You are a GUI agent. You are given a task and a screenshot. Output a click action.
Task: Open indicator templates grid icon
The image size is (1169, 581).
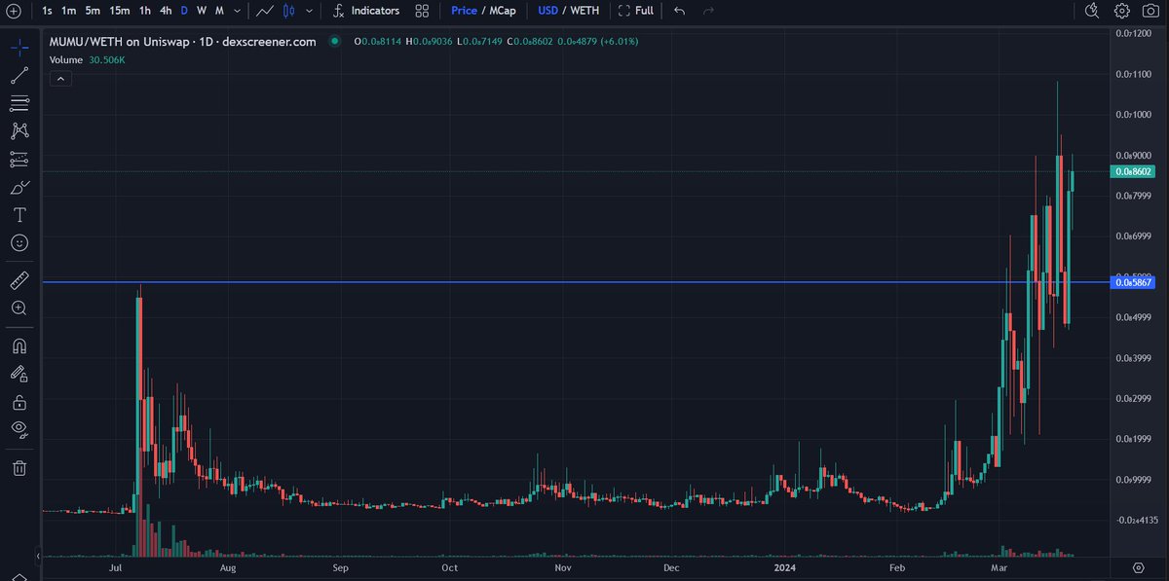(x=422, y=11)
